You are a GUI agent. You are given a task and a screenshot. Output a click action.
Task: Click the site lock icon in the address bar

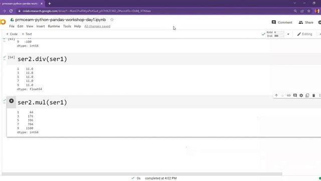(x=19, y=11)
